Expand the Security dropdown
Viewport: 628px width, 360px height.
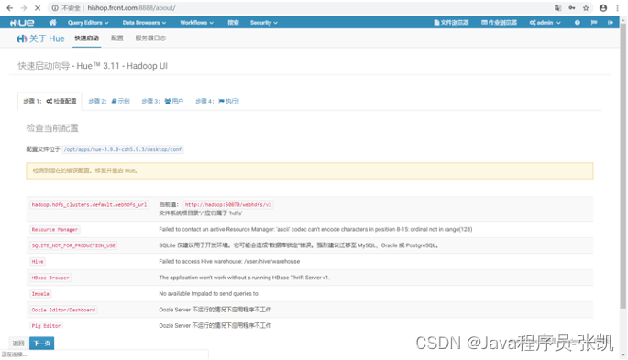point(263,23)
